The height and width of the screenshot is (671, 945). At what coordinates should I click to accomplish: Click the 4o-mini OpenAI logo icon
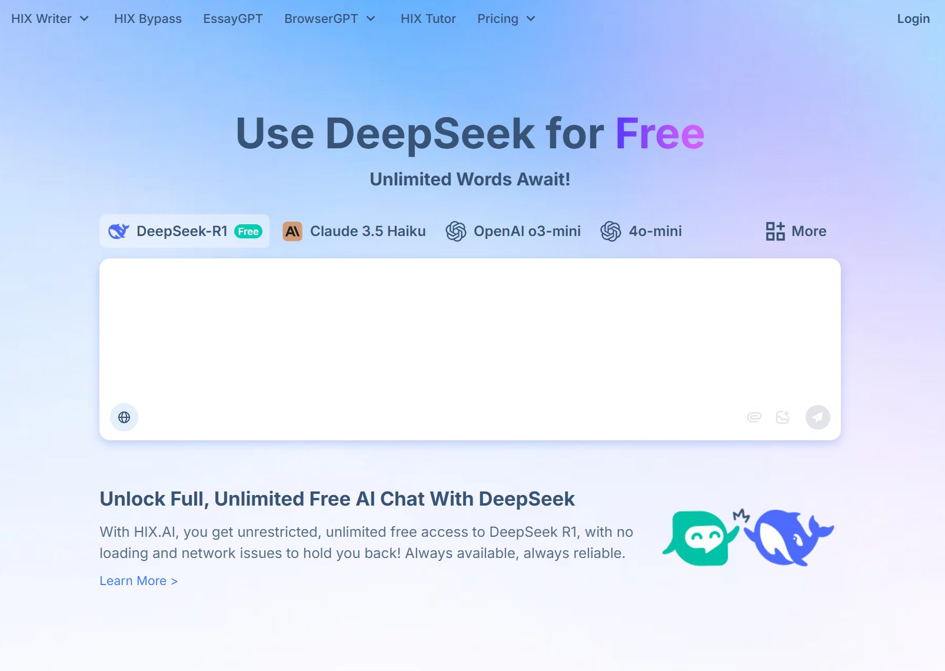[x=611, y=231]
